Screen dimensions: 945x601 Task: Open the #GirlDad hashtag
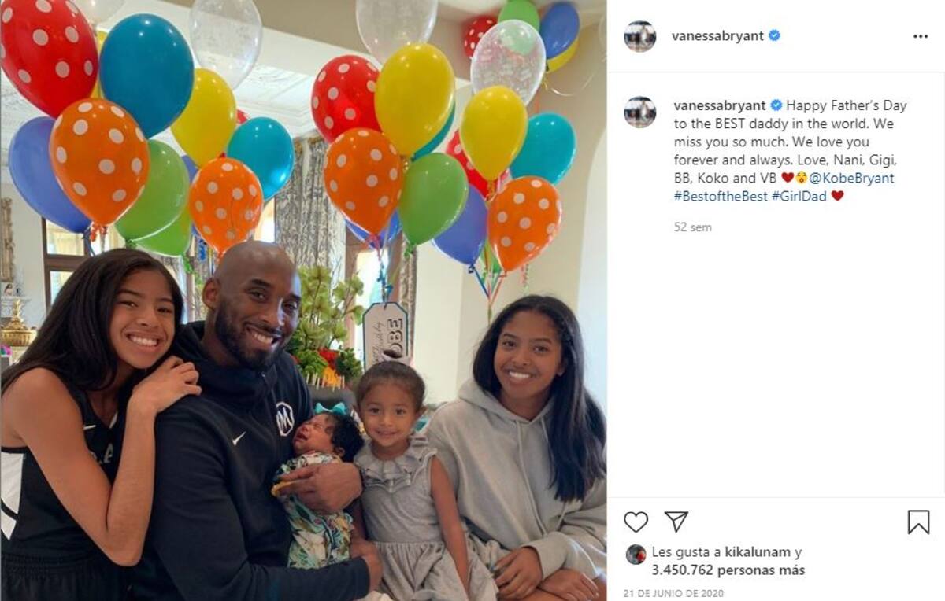[x=799, y=196]
